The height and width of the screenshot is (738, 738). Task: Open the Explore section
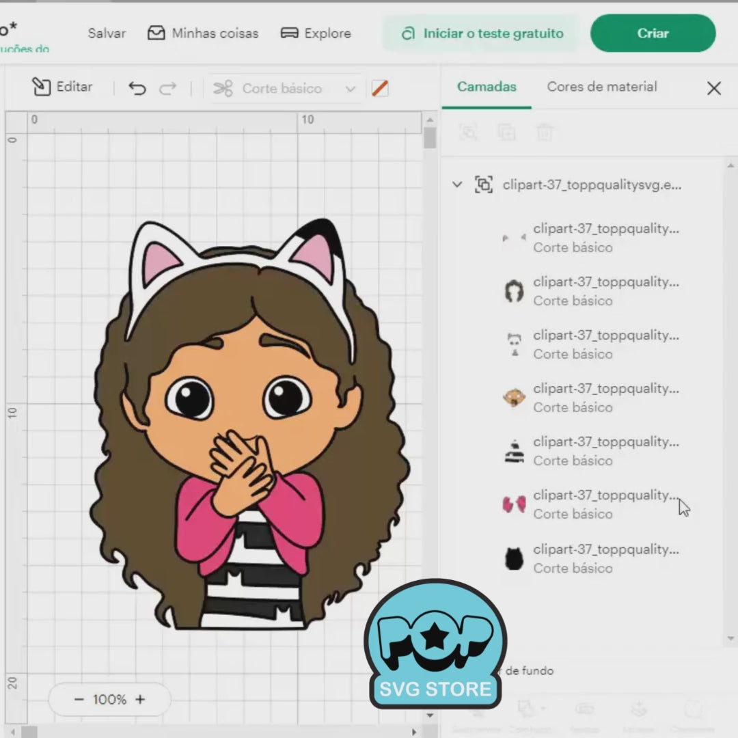click(x=316, y=33)
